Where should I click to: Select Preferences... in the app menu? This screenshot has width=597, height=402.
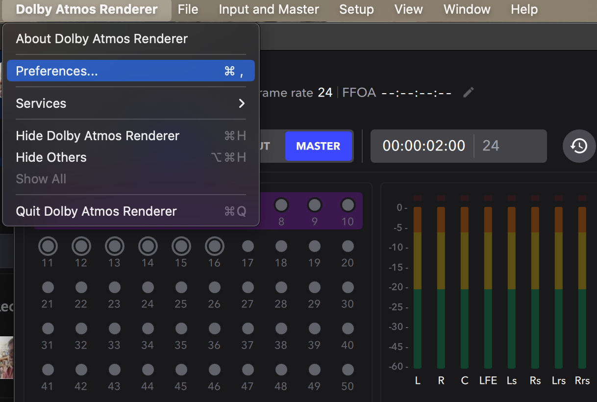[x=131, y=71]
